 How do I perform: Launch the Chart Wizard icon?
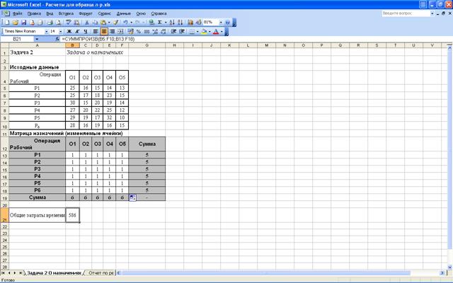[x=190, y=22]
